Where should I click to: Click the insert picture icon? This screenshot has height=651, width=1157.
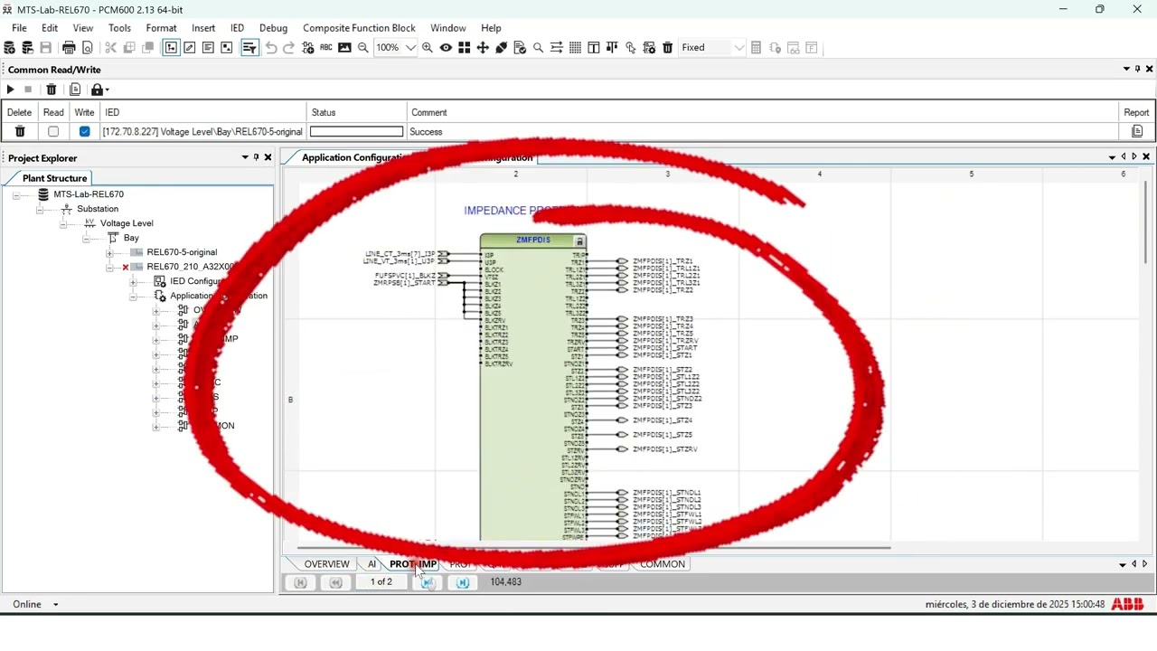click(x=344, y=48)
